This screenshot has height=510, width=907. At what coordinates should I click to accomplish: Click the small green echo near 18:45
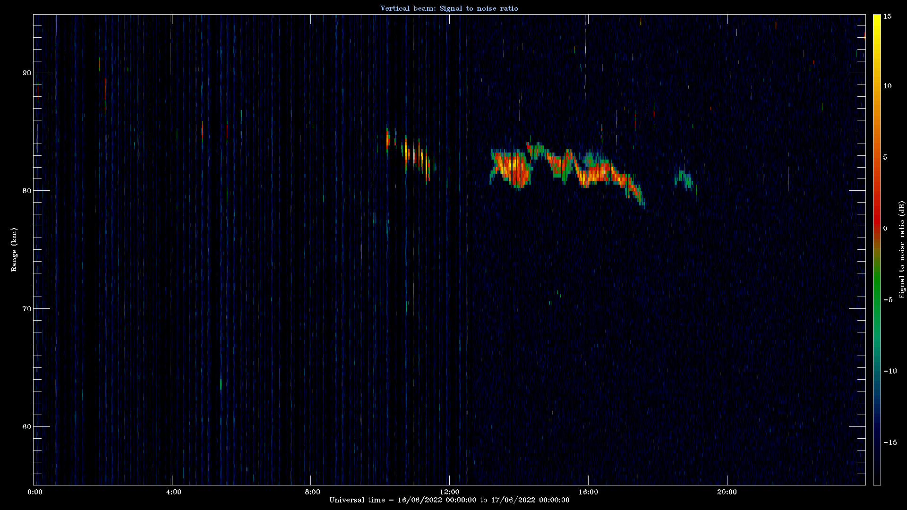pyautogui.click(x=685, y=180)
